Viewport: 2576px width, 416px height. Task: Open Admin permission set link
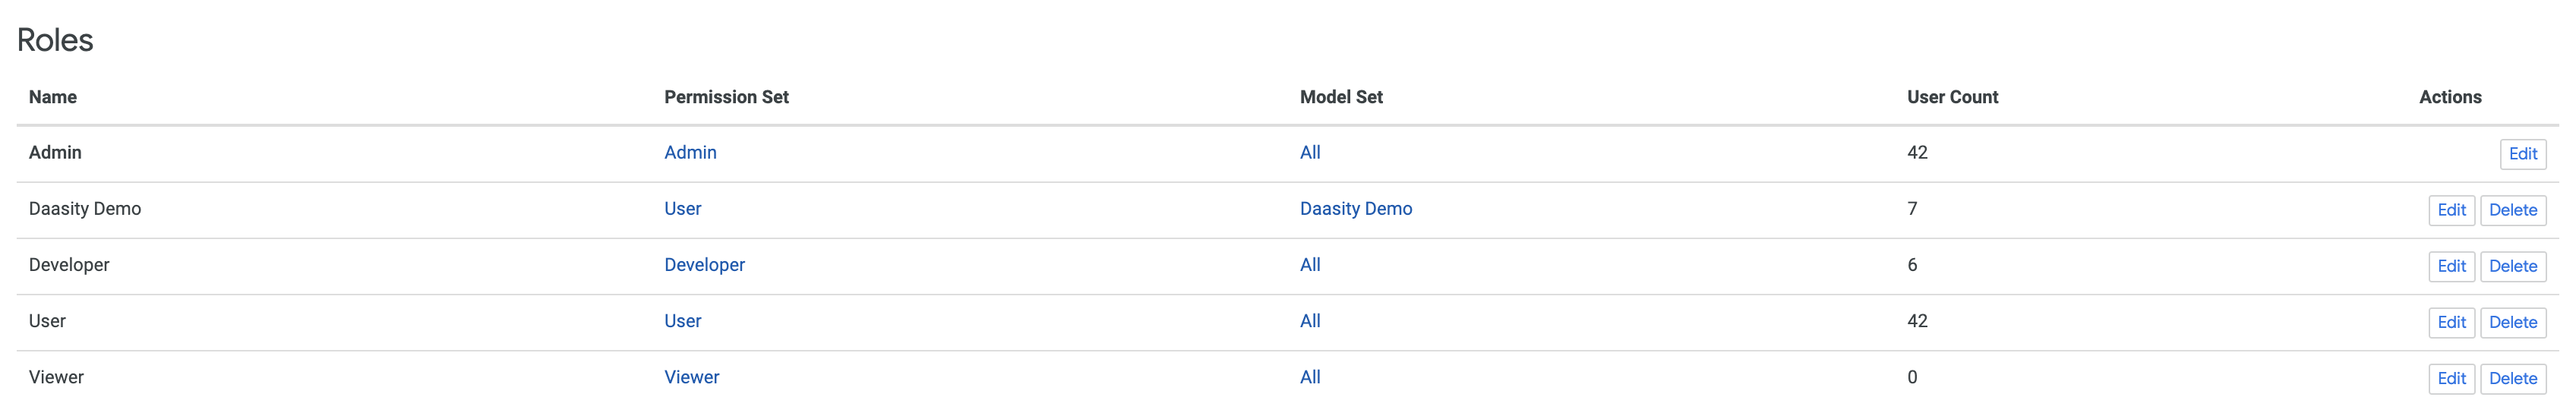pyautogui.click(x=690, y=152)
